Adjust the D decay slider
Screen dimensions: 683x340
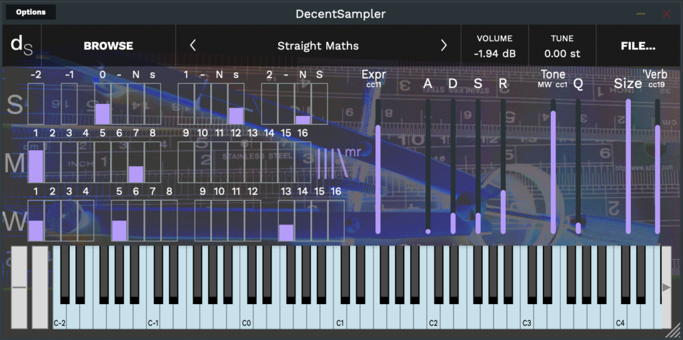(453, 166)
